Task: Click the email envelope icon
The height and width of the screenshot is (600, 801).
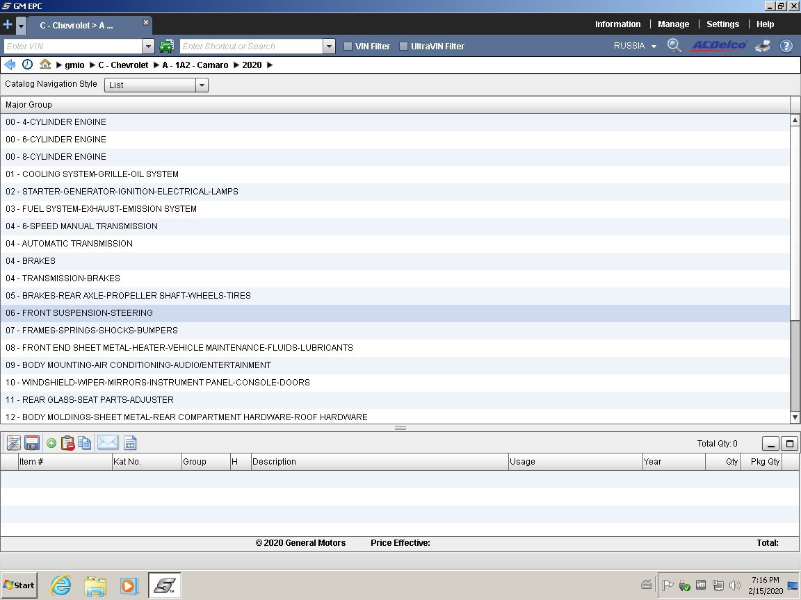Action: 108,442
